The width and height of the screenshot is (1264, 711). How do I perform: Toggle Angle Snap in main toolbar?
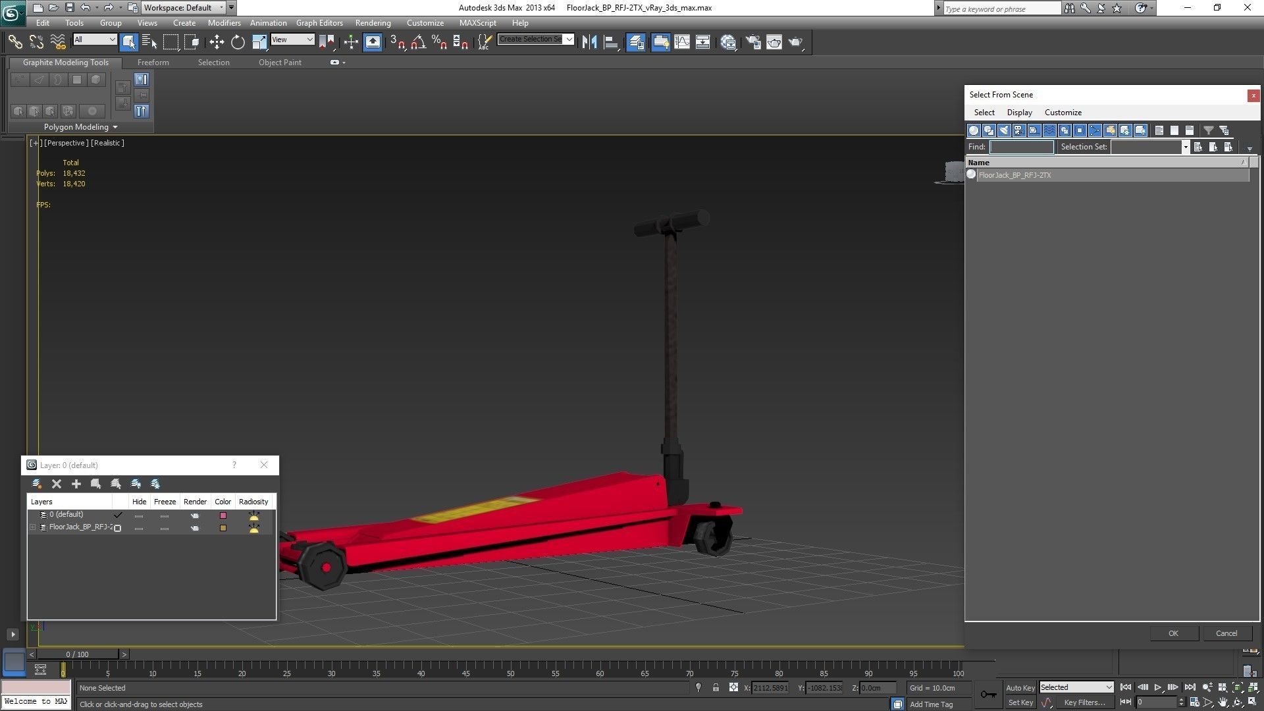pyautogui.click(x=418, y=42)
